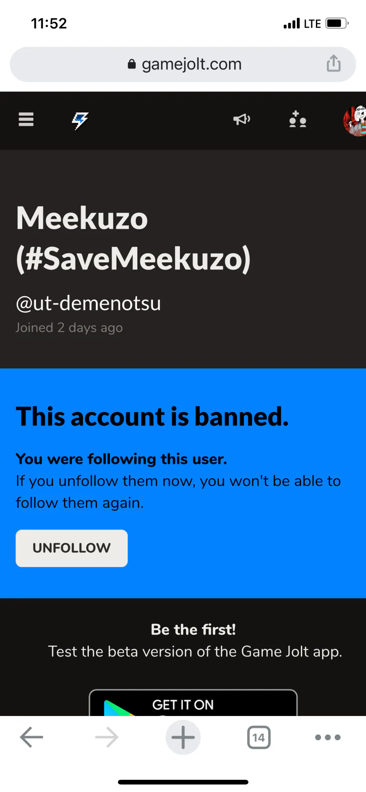Open the friend requests icon
Viewport: 366px width, 792px height.
[298, 120]
